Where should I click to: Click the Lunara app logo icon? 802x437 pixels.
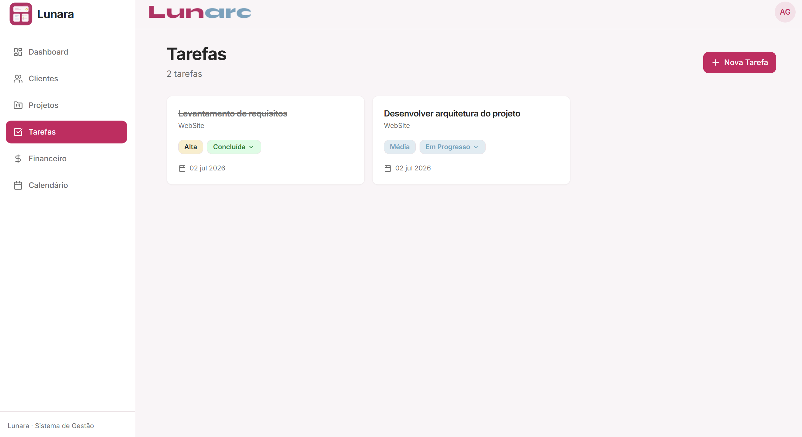[x=21, y=14]
